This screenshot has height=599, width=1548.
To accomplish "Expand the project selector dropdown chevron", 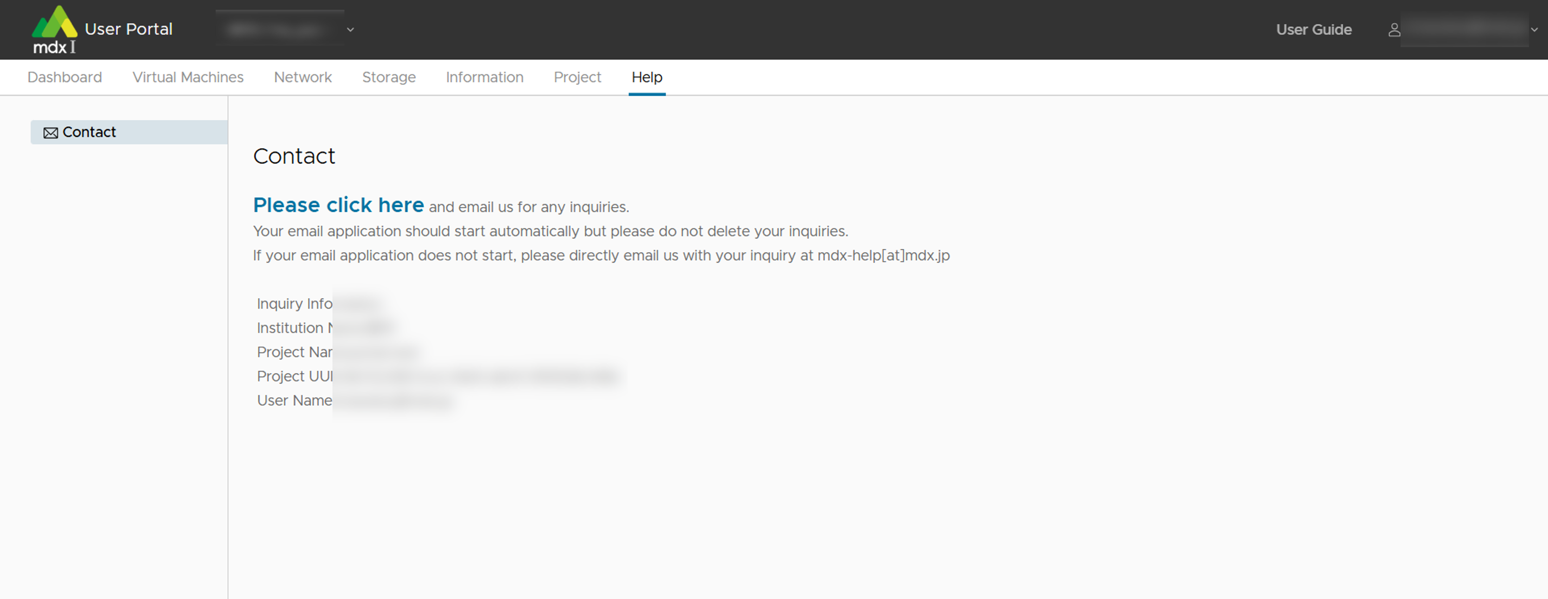I will pos(350,30).
